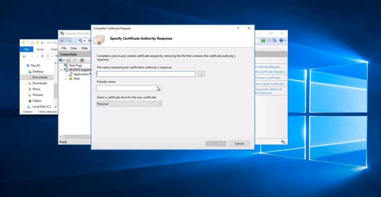Open the File menu in IIS Manager
The image size is (381, 197).
click(x=64, y=48)
